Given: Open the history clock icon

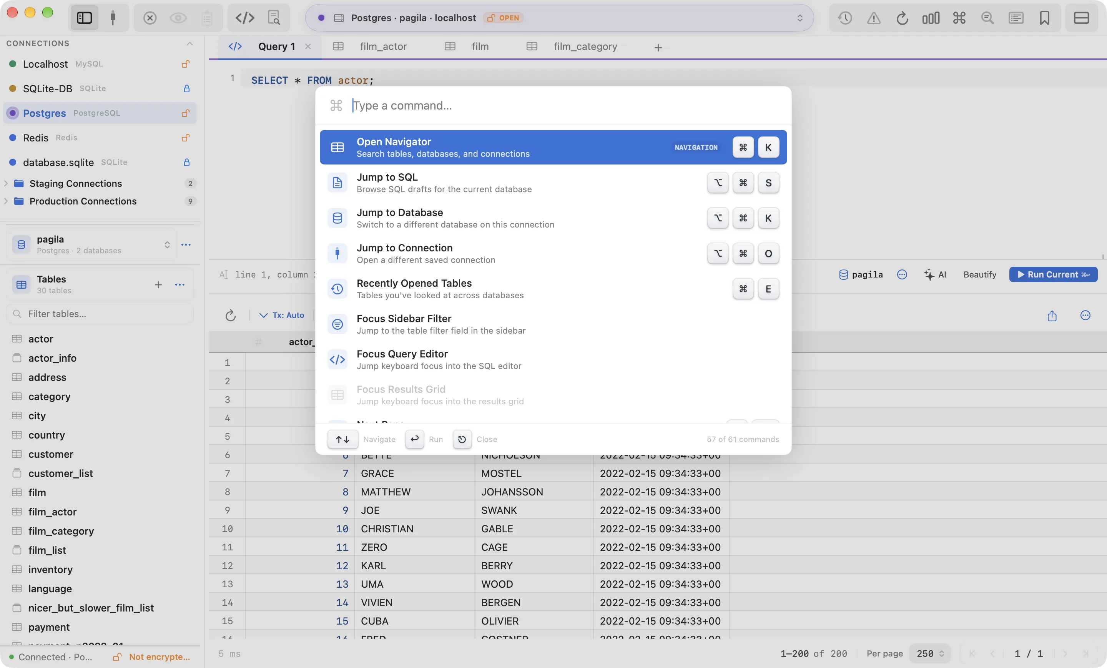Looking at the screenshot, I should [x=845, y=18].
